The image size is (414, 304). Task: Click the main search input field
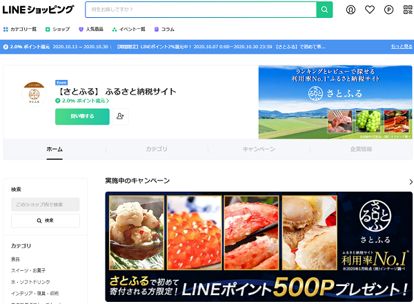tap(201, 10)
